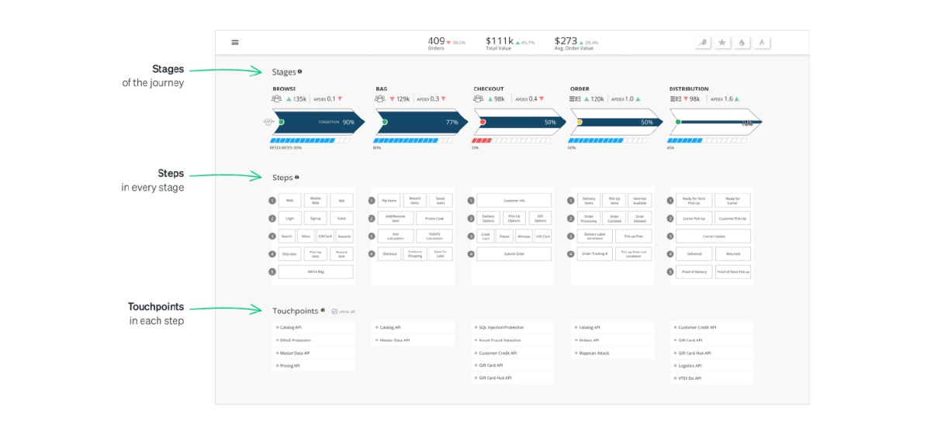The width and height of the screenshot is (931, 438).
Task: Expand the Logistics API touchpoint
Action: [x=690, y=366]
